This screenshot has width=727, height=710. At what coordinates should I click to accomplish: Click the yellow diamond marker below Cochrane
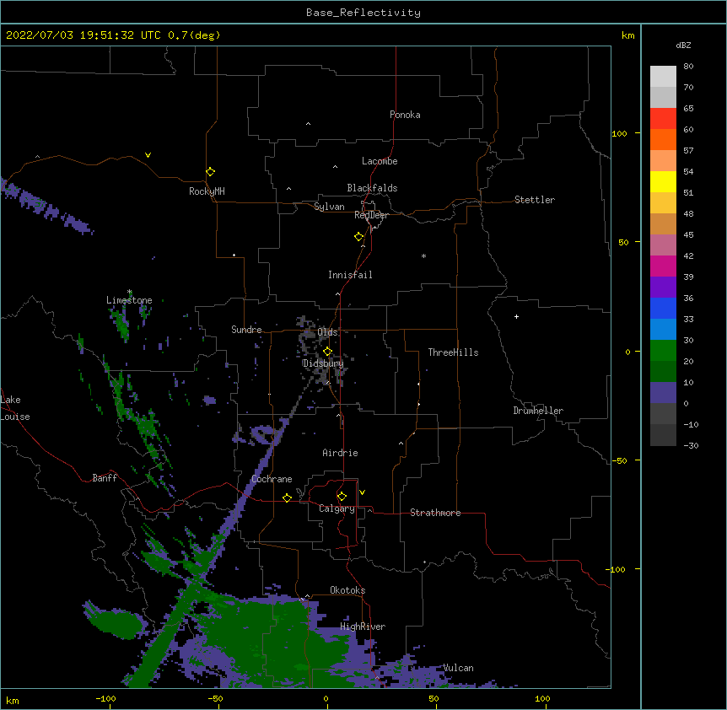pyautogui.click(x=287, y=498)
